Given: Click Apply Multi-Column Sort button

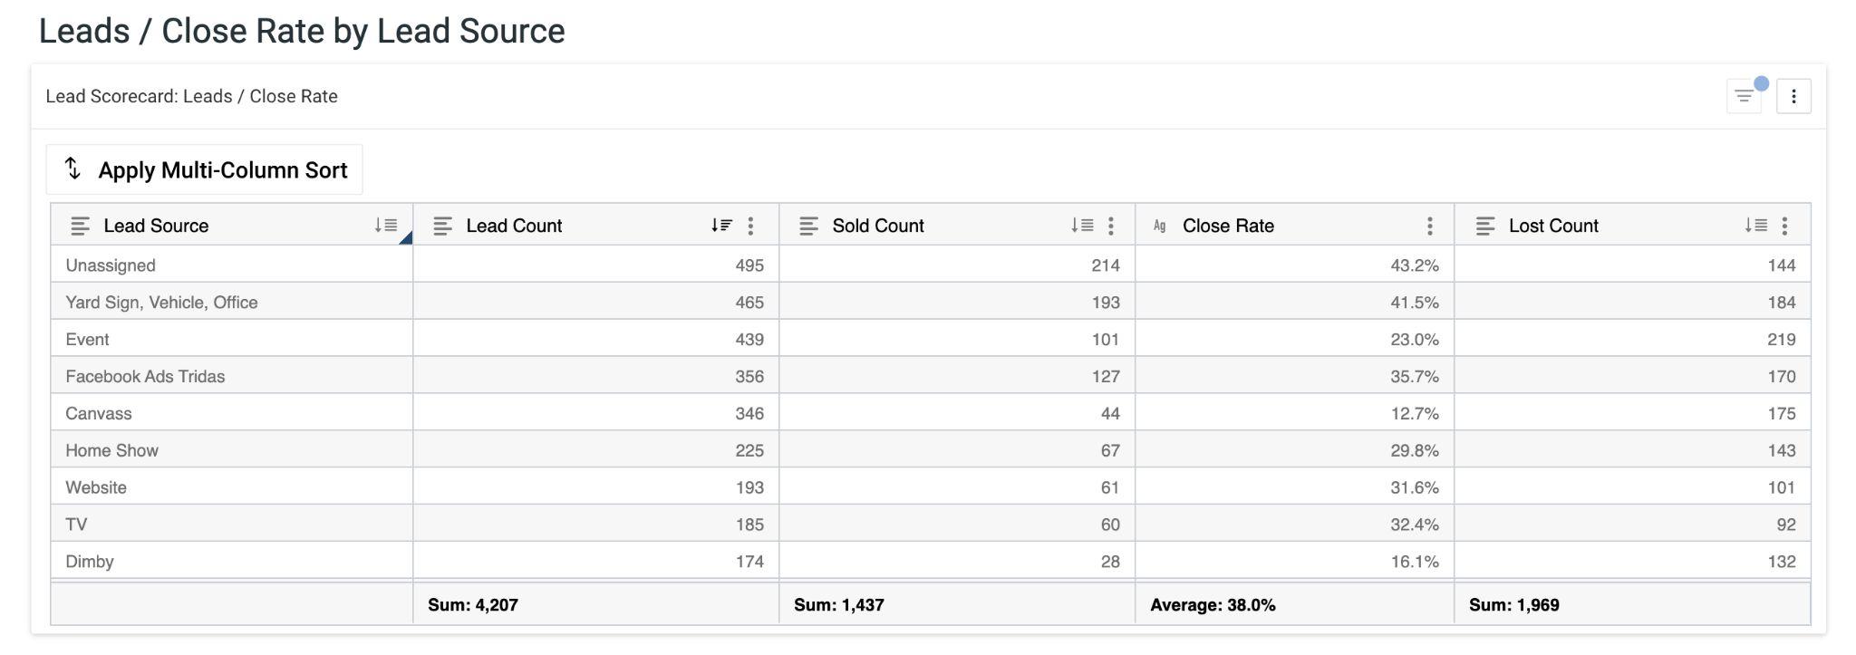Looking at the screenshot, I should tap(205, 169).
